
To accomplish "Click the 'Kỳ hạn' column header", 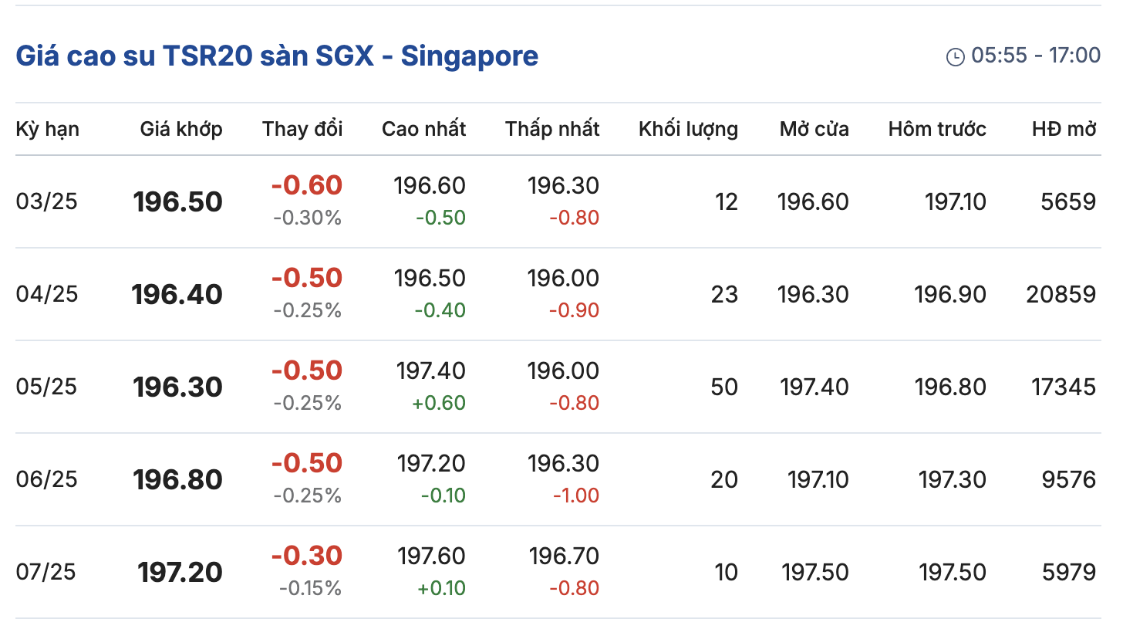I will click(47, 129).
